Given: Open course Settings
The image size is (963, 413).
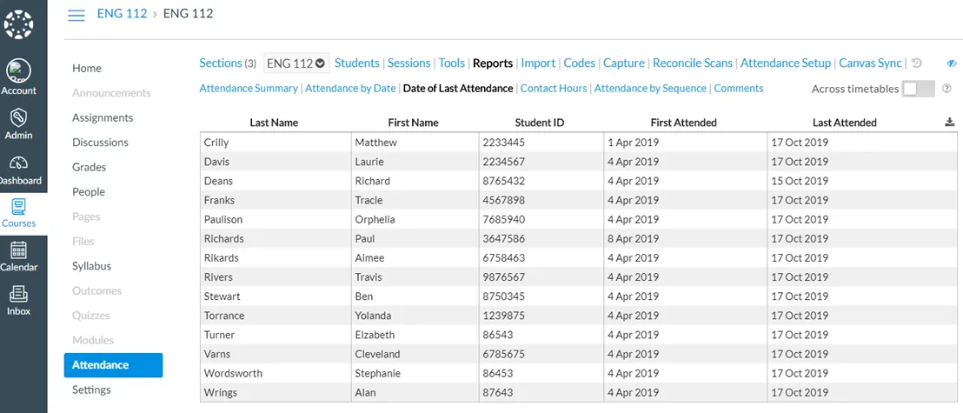Looking at the screenshot, I should pos(91,390).
